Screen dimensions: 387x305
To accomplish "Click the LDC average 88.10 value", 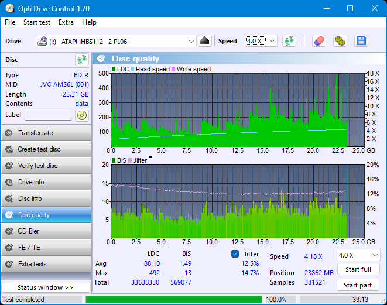I will pos(152,263).
